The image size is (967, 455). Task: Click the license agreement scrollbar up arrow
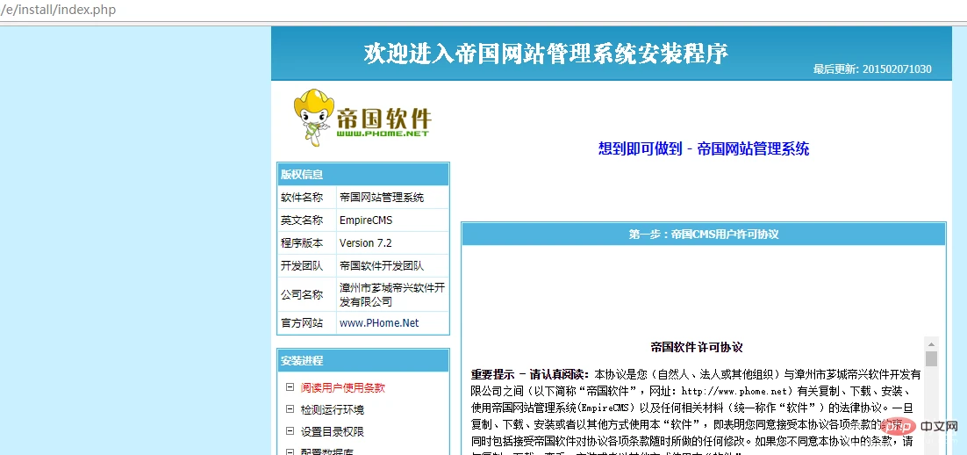click(x=931, y=343)
